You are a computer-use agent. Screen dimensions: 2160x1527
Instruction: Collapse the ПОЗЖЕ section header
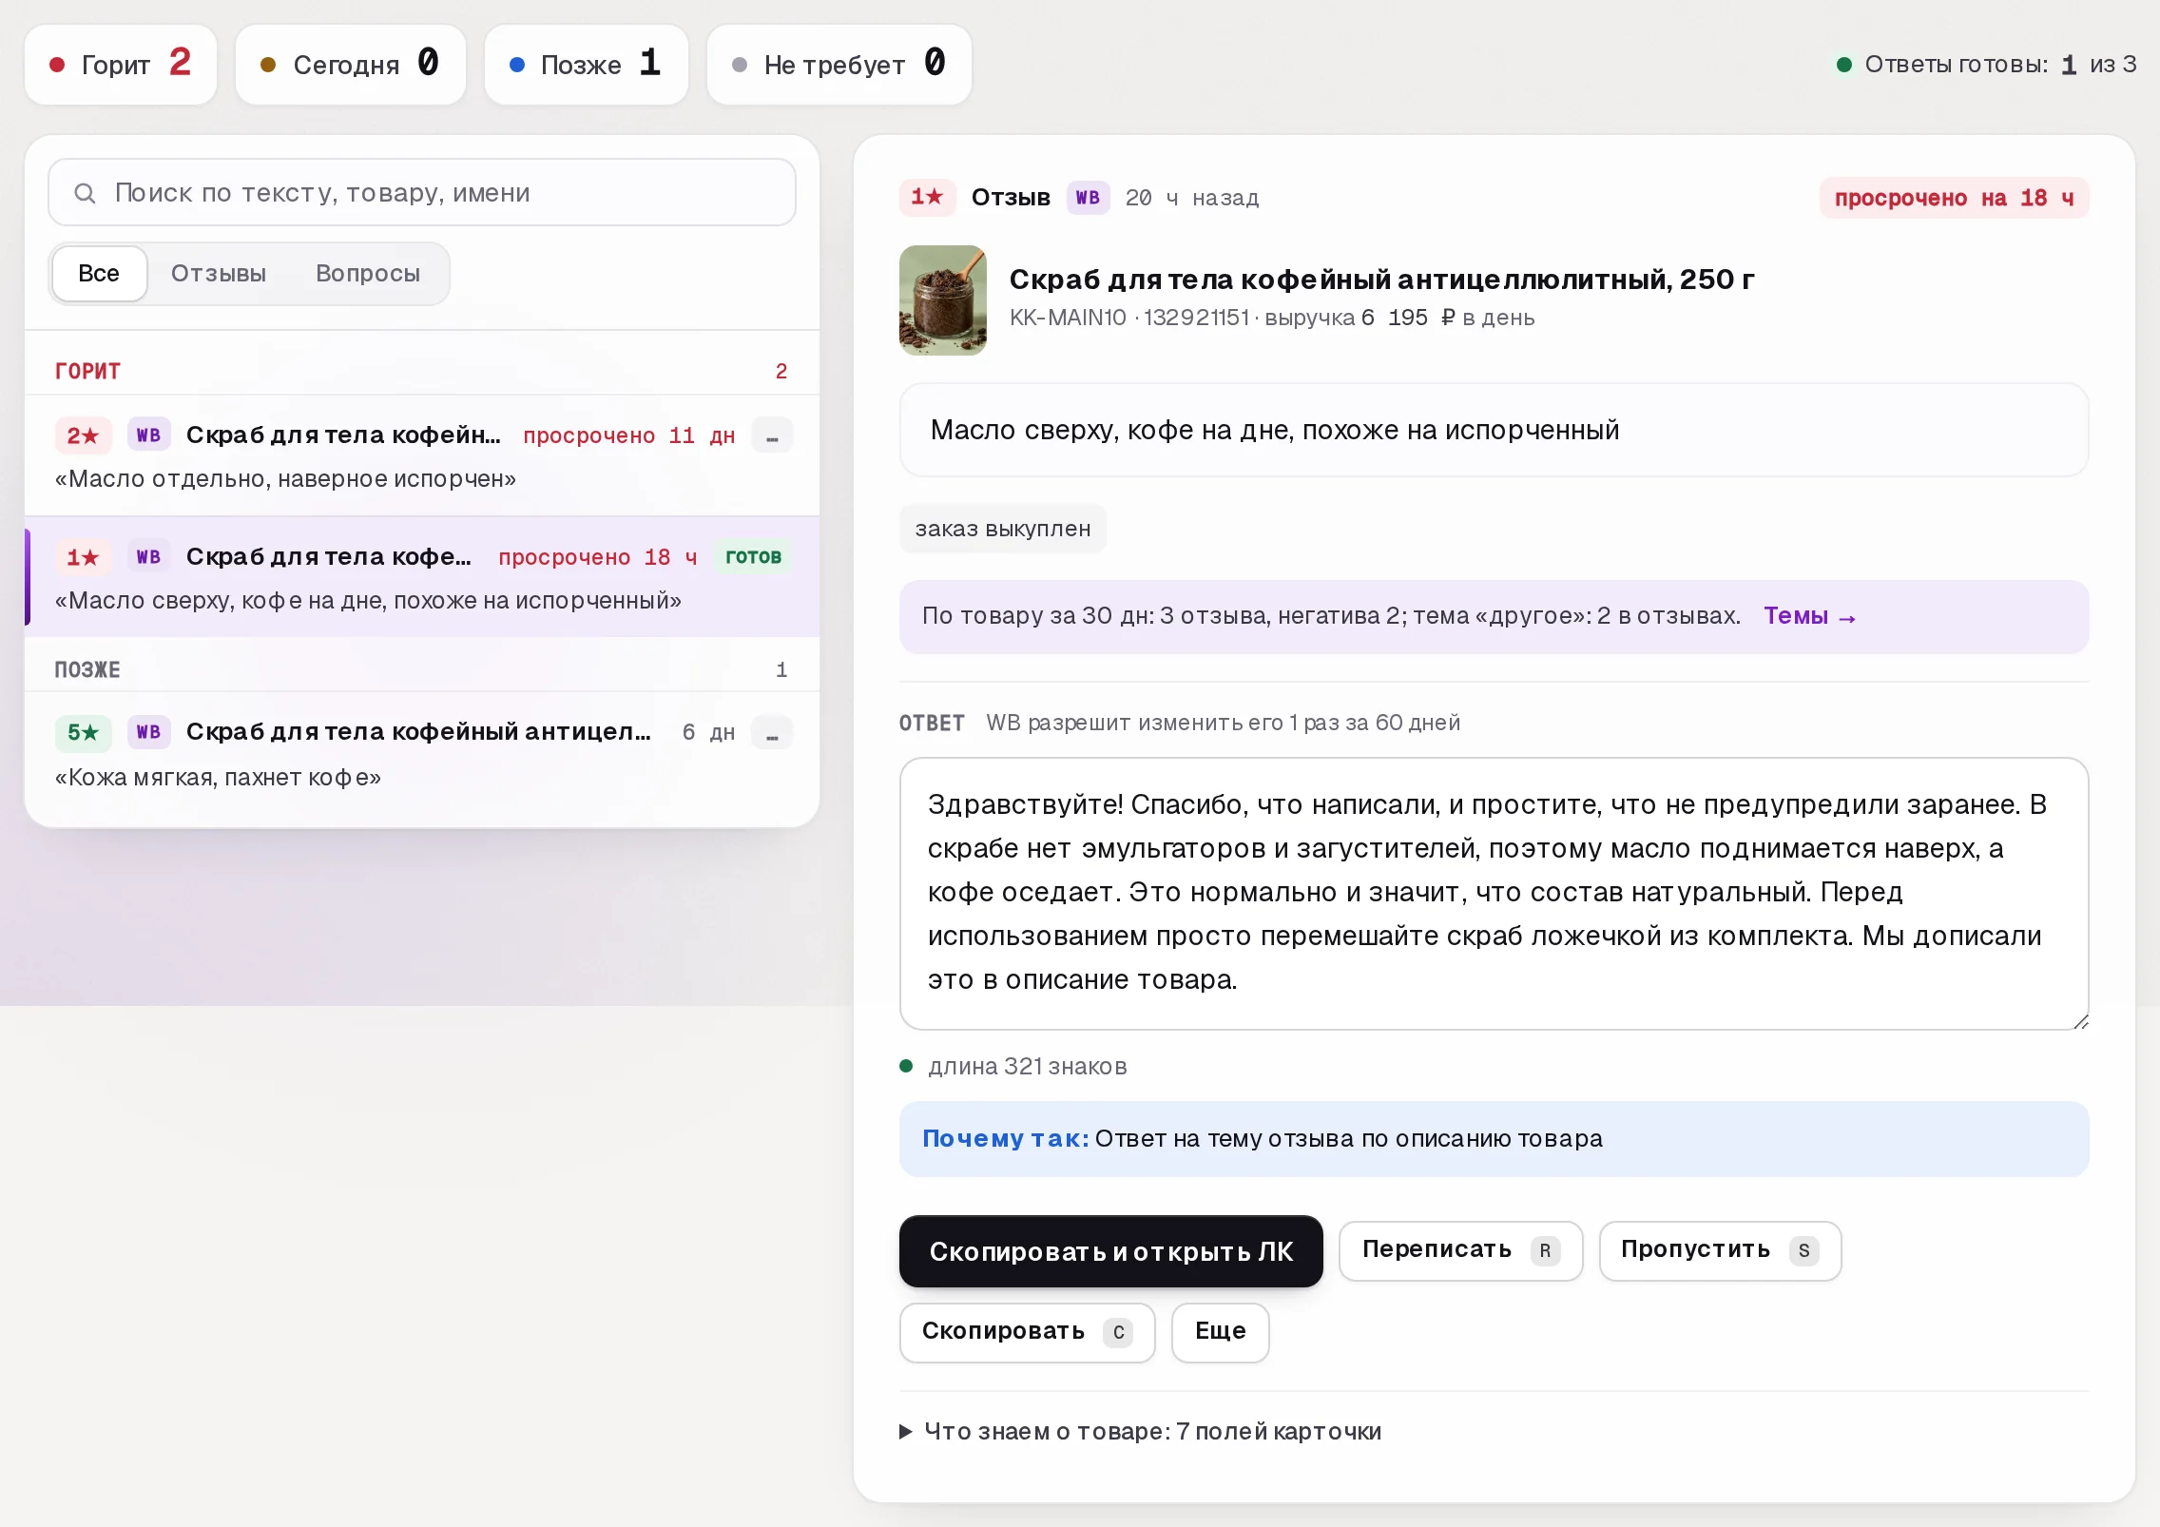[422, 669]
